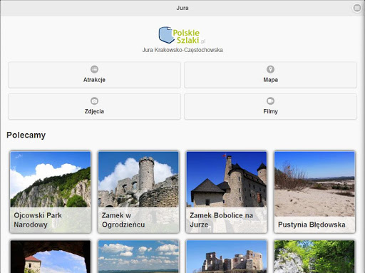Screen dimensions: 365x273
Task: Open the Mapa section
Action: click(x=270, y=75)
